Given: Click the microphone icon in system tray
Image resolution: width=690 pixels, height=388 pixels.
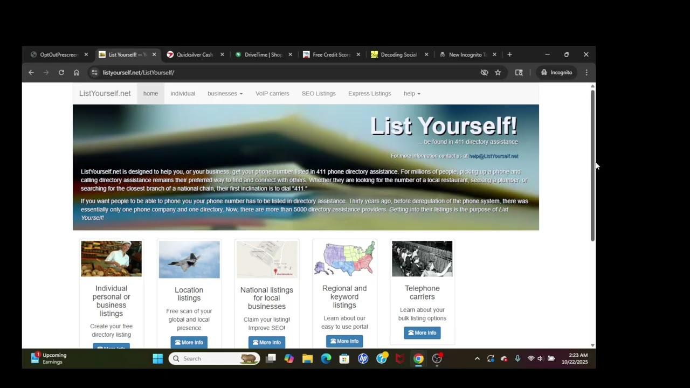Looking at the screenshot, I should [517, 358].
